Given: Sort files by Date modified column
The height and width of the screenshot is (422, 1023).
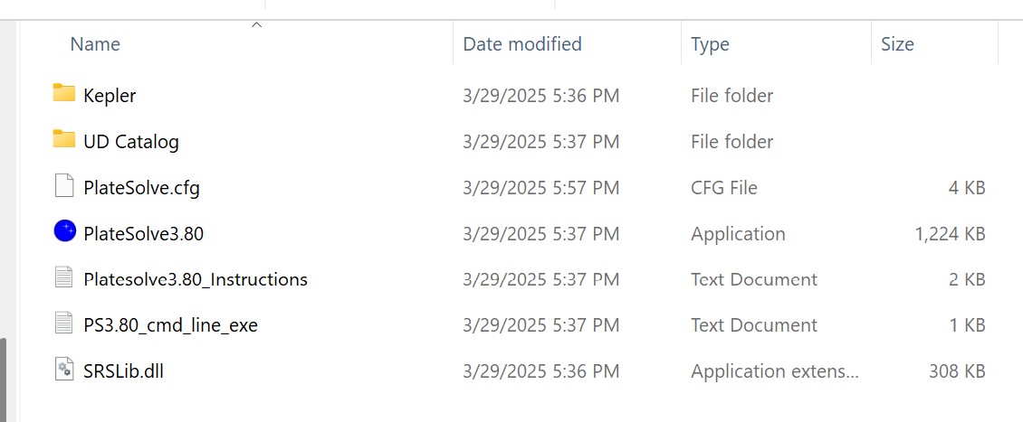Looking at the screenshot, I should point(522,44).
